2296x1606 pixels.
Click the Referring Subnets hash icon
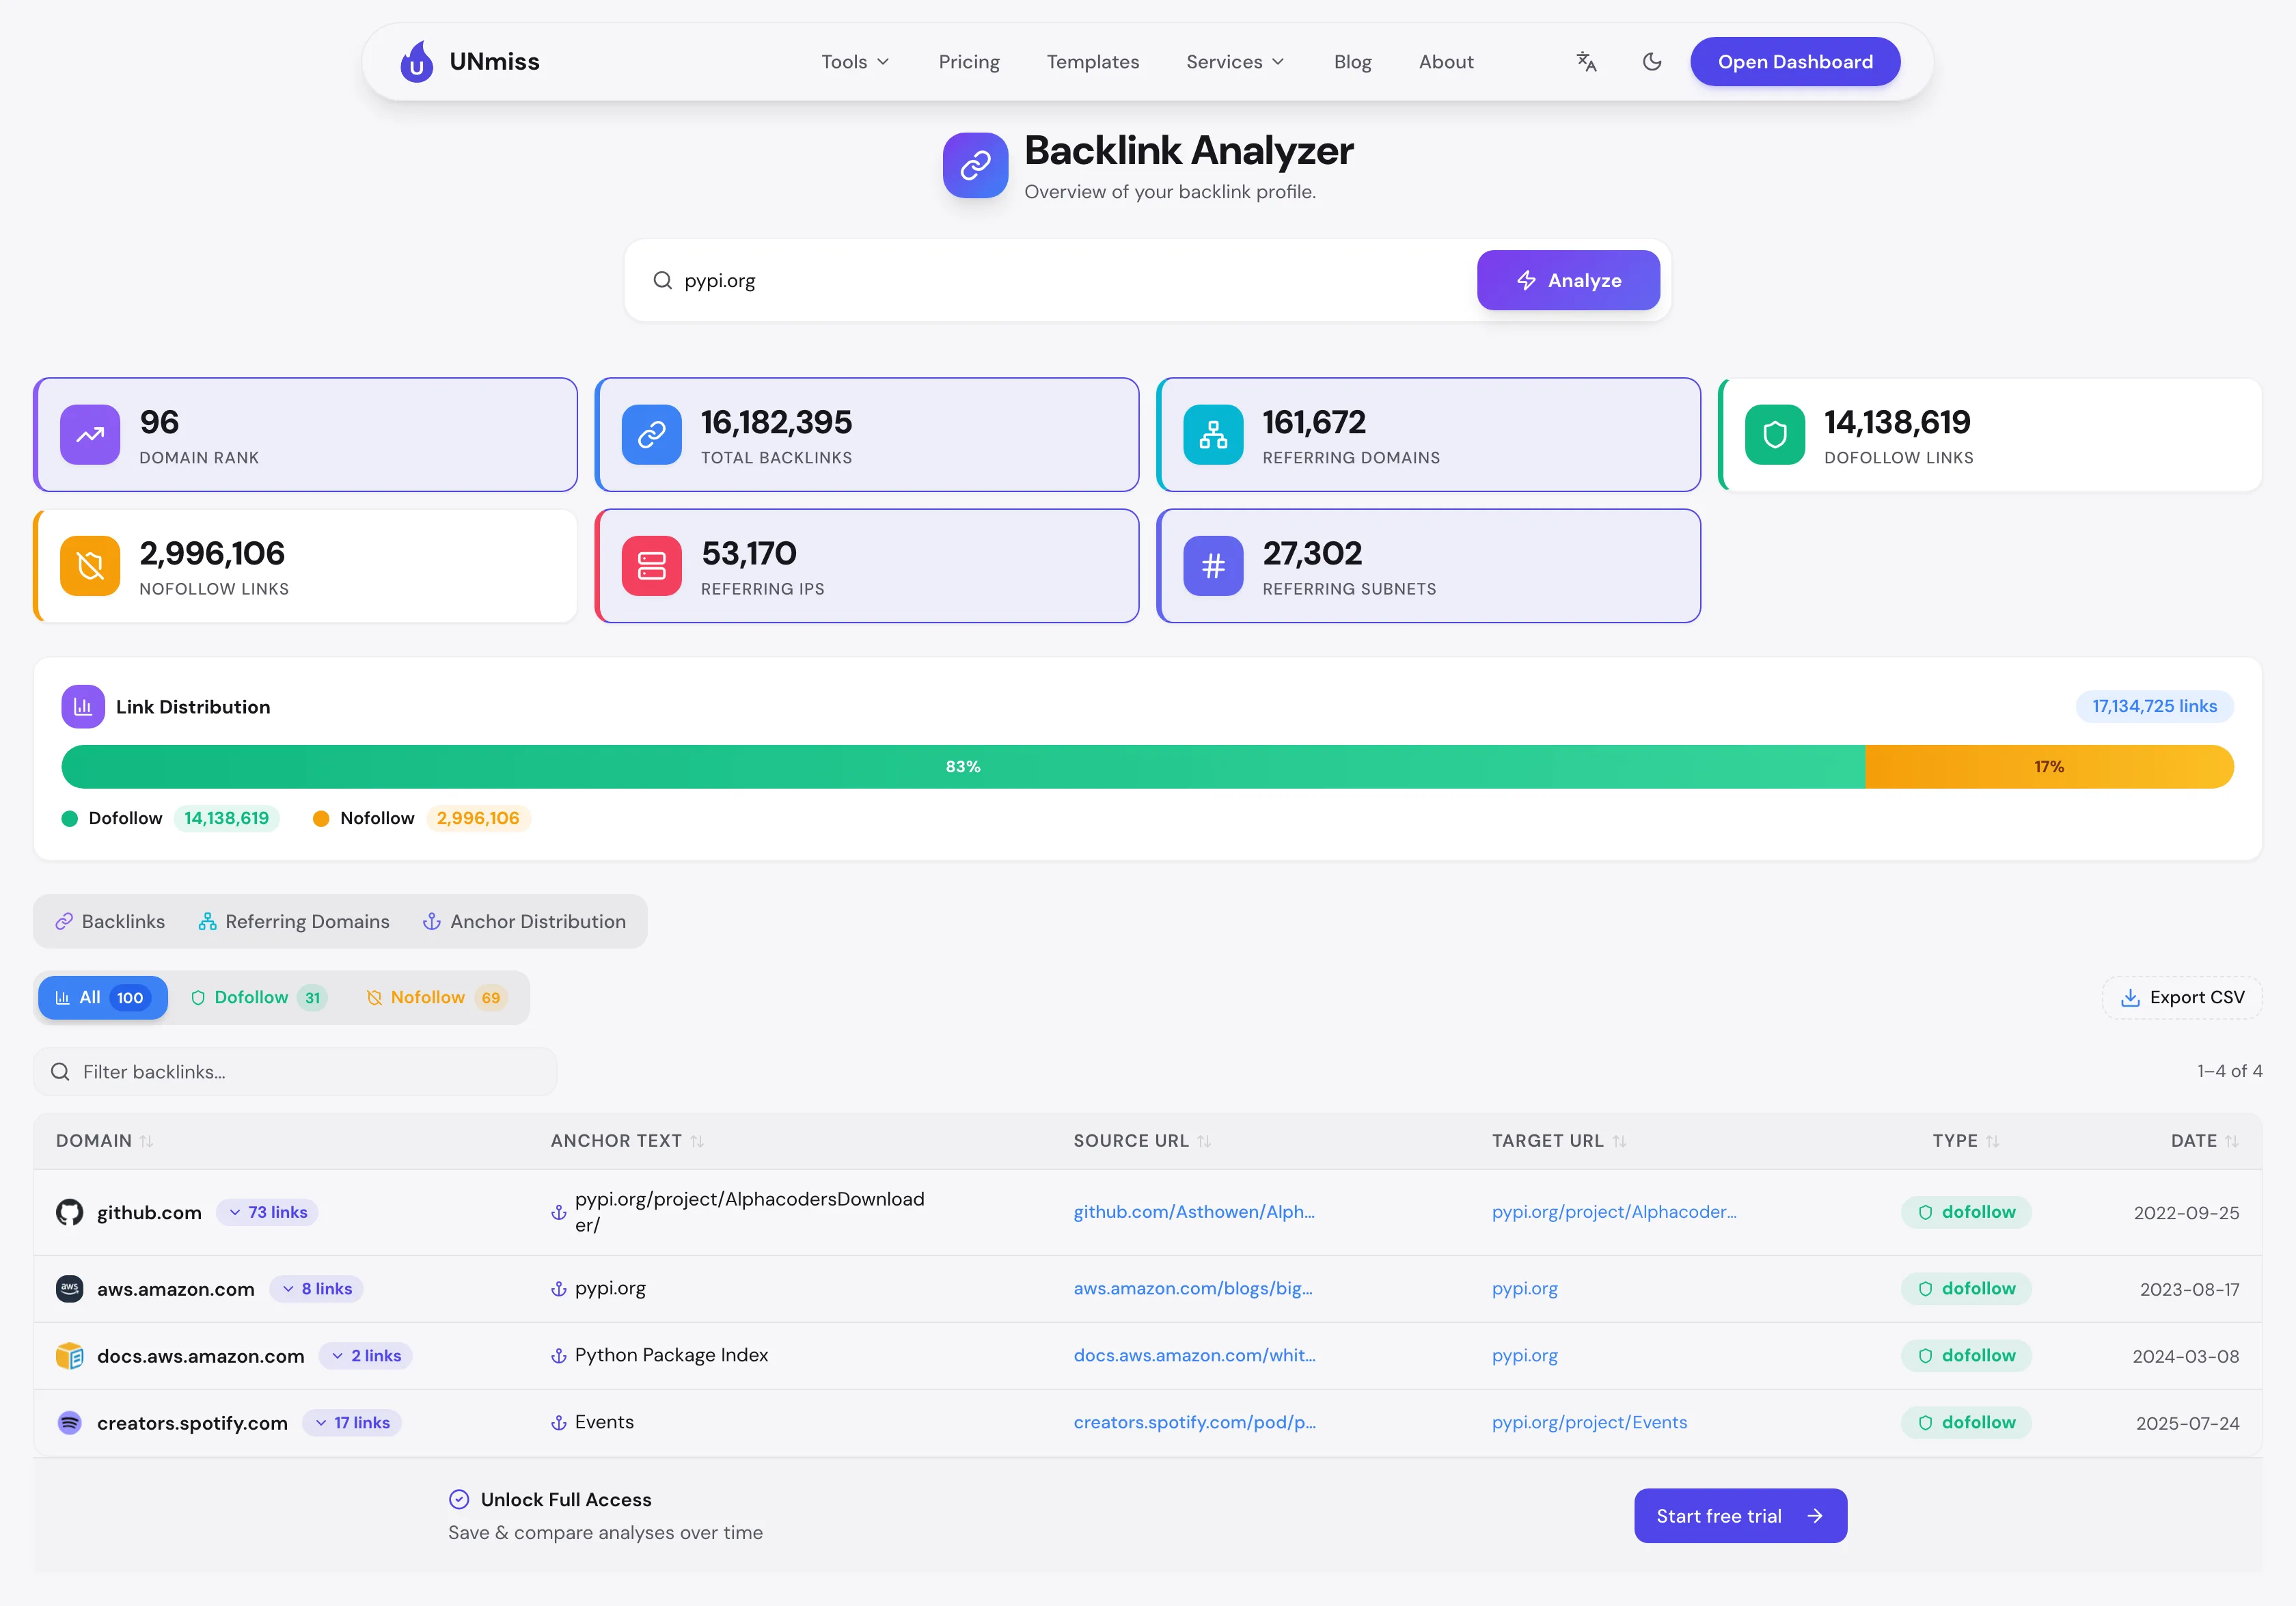click(1213, 566)
